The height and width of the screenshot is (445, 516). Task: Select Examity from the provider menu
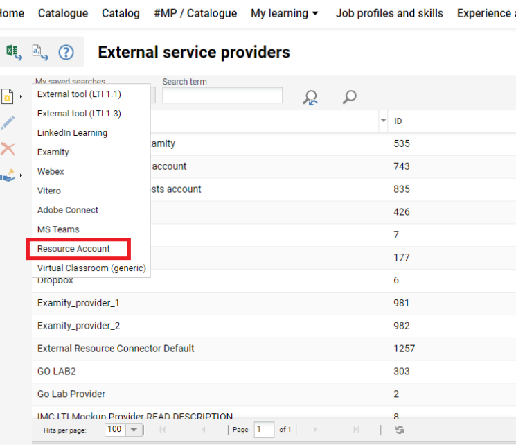(53, 152)
